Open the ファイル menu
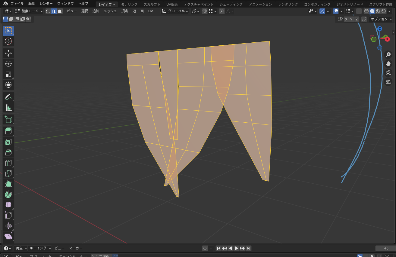 pos(17,4)
